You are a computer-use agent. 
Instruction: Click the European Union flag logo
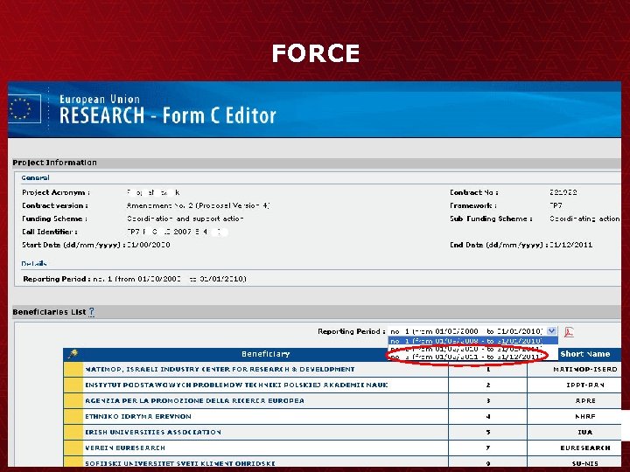point(24,108)
